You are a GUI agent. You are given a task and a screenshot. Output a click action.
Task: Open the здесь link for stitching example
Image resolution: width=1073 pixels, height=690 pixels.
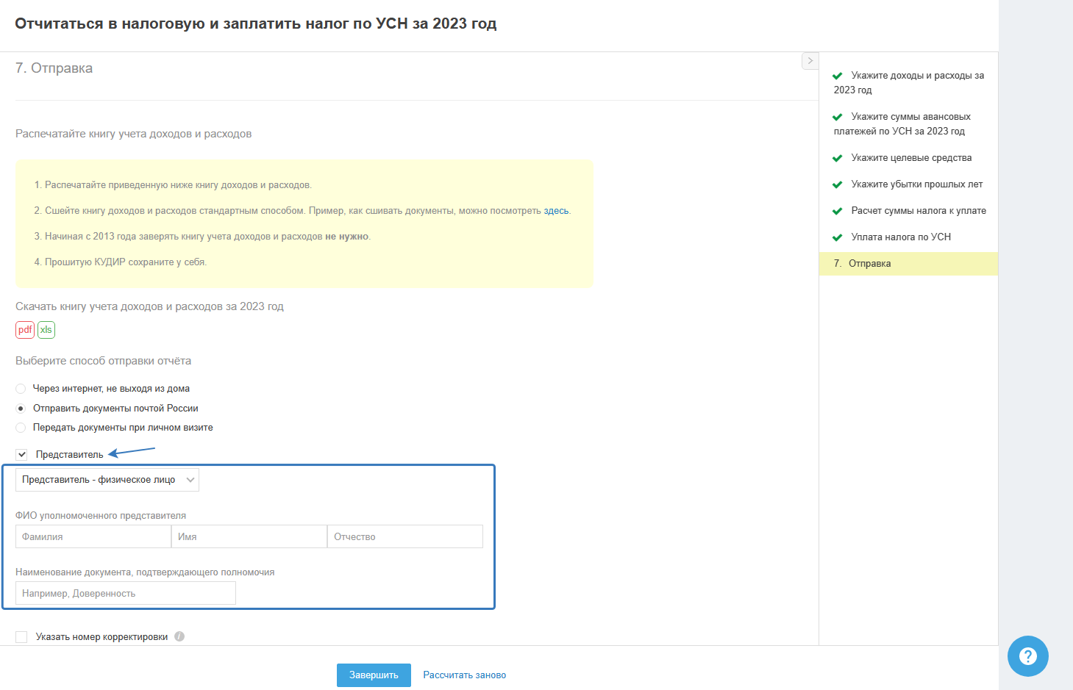coord(556,211)
